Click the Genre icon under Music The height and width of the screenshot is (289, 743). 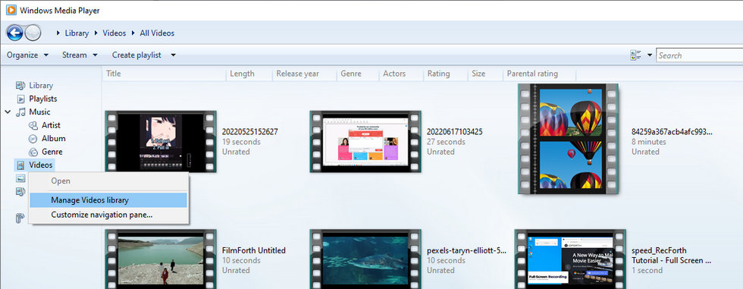coord(33,152)
